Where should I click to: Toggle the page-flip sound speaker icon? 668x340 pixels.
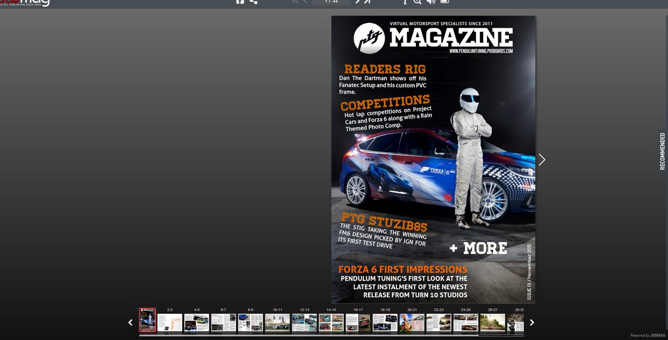click(x=430, y=2)
